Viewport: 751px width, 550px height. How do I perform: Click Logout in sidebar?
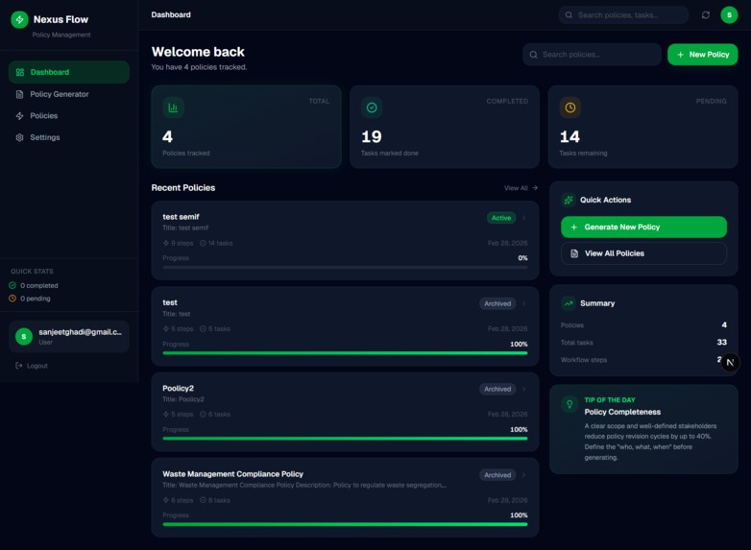[32, 366]
